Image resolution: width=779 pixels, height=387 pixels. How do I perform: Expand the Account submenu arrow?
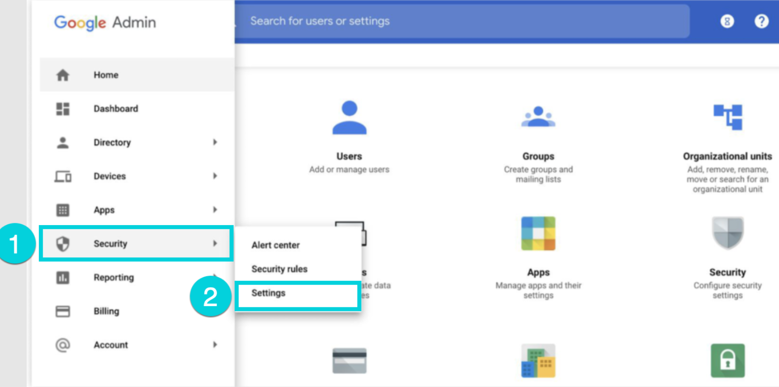click(x=215, y=344)
